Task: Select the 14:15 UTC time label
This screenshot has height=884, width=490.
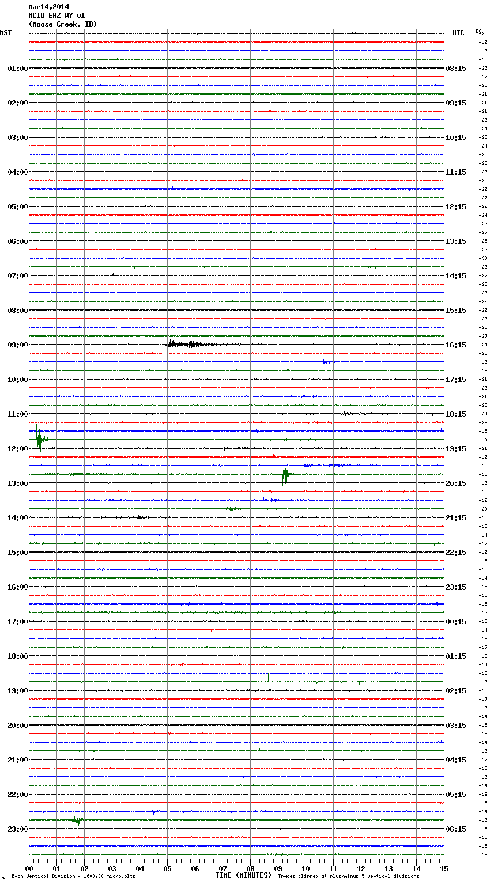Action: [x=456, y=276]
